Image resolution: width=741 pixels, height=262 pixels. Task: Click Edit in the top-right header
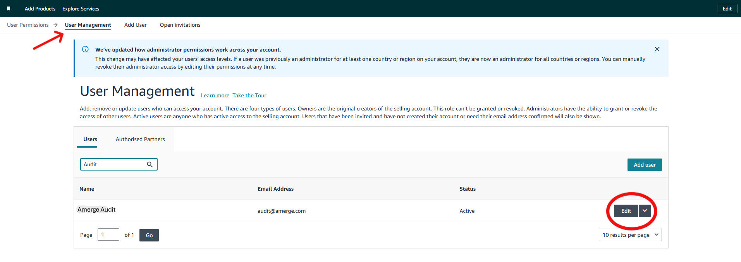pyautogui.click(x=727, y=9)
